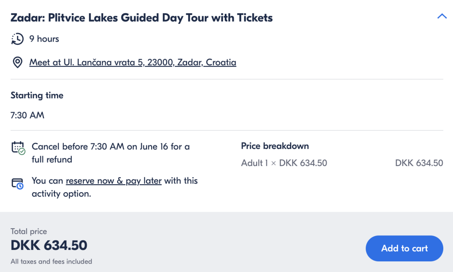Collapse the tour option chevron
The width and height of the screenshot is (453, 272).
[x=442, y=16]
